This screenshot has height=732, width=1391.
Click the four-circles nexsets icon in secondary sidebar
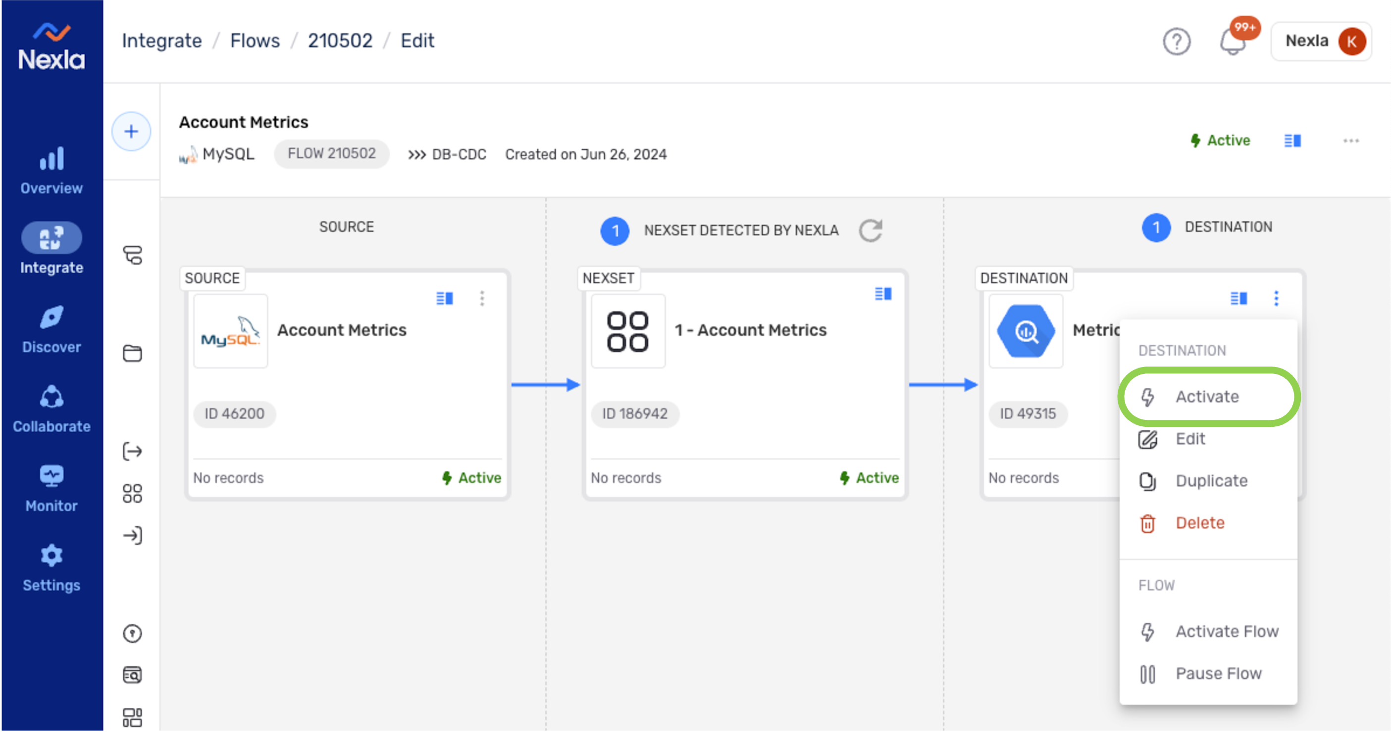tap(132, 493)
